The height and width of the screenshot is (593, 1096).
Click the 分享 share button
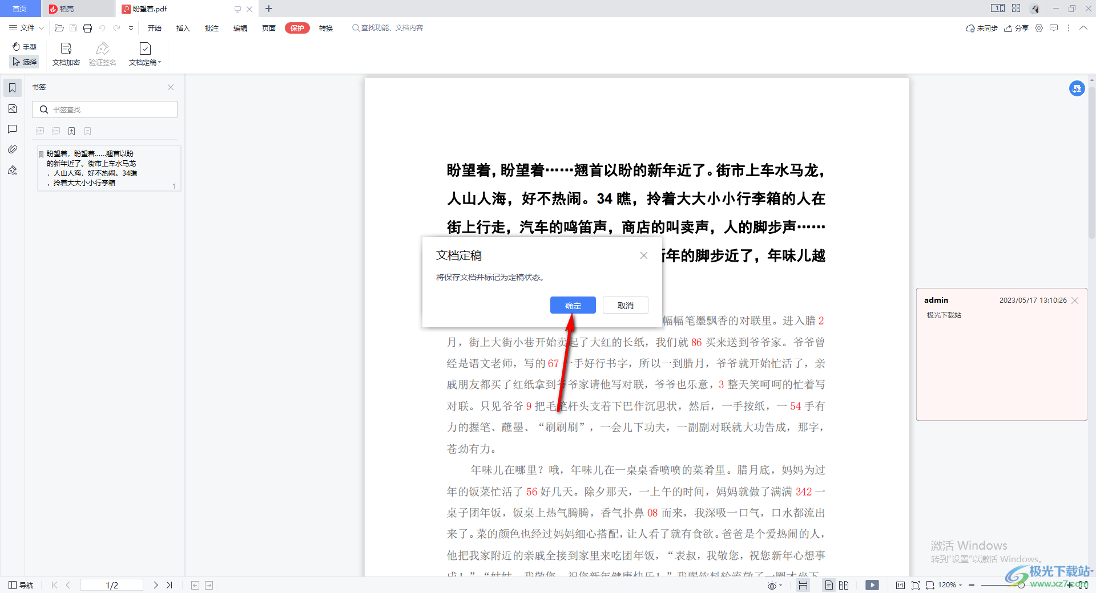(x=1016, y=28)
